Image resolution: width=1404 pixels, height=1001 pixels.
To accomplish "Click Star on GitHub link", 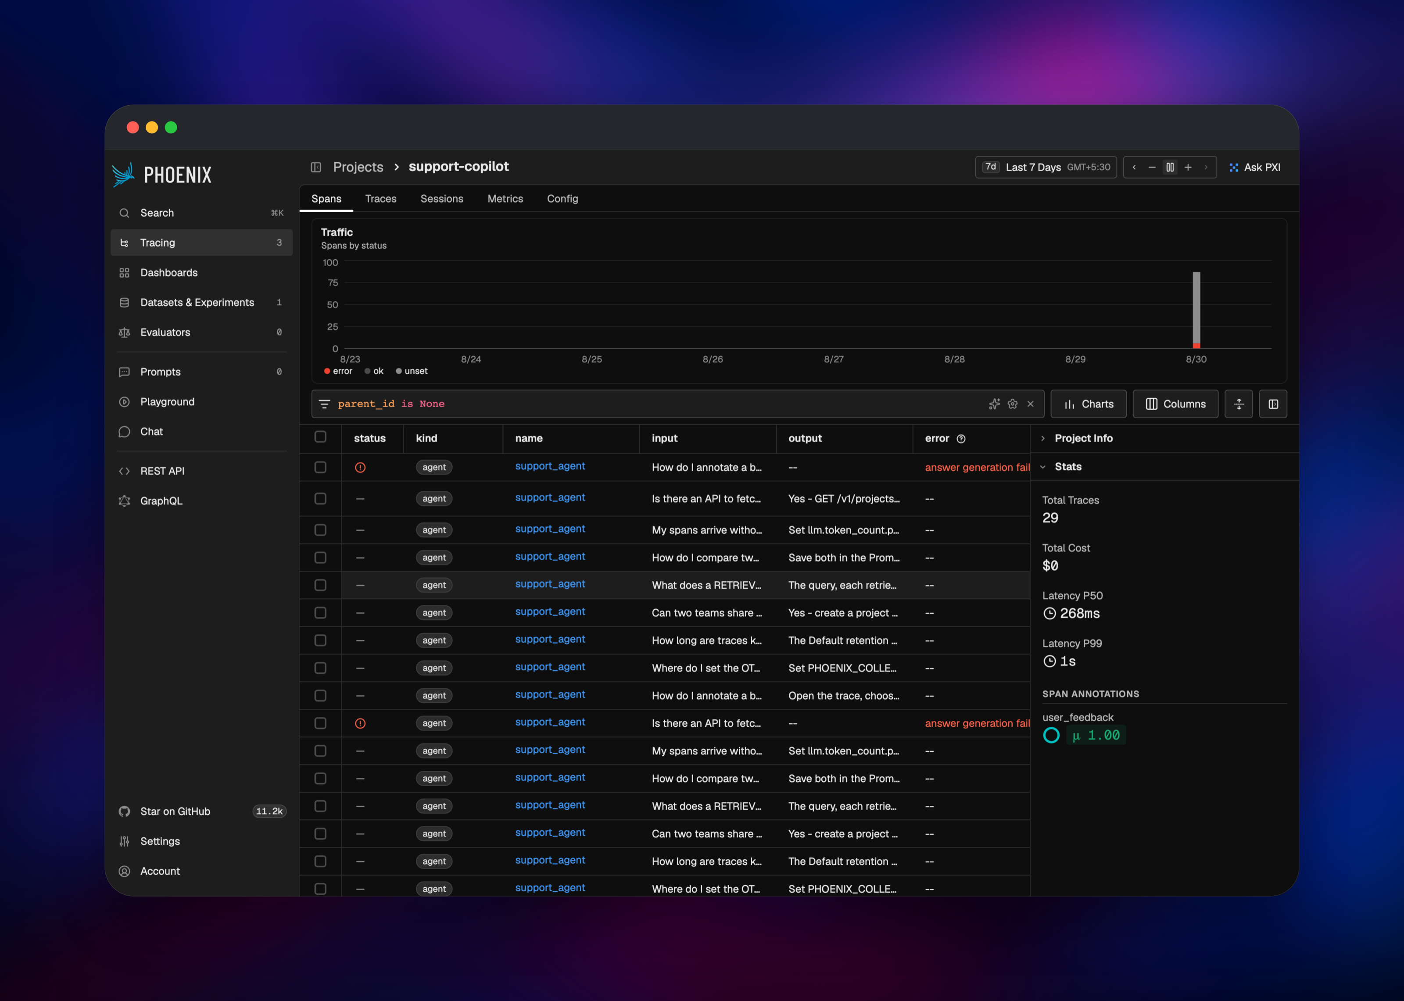I will (x=201, y=811).
